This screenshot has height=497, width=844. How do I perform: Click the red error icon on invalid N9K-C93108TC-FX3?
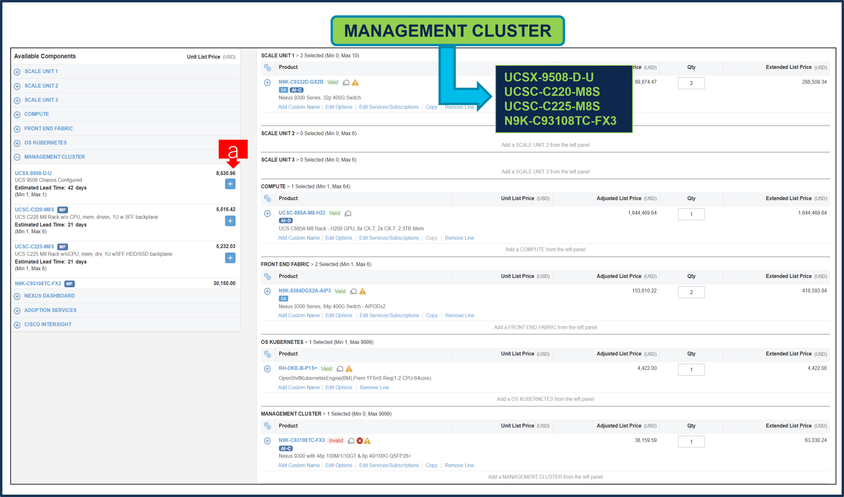pyautogui.click(x=359, y=441)
